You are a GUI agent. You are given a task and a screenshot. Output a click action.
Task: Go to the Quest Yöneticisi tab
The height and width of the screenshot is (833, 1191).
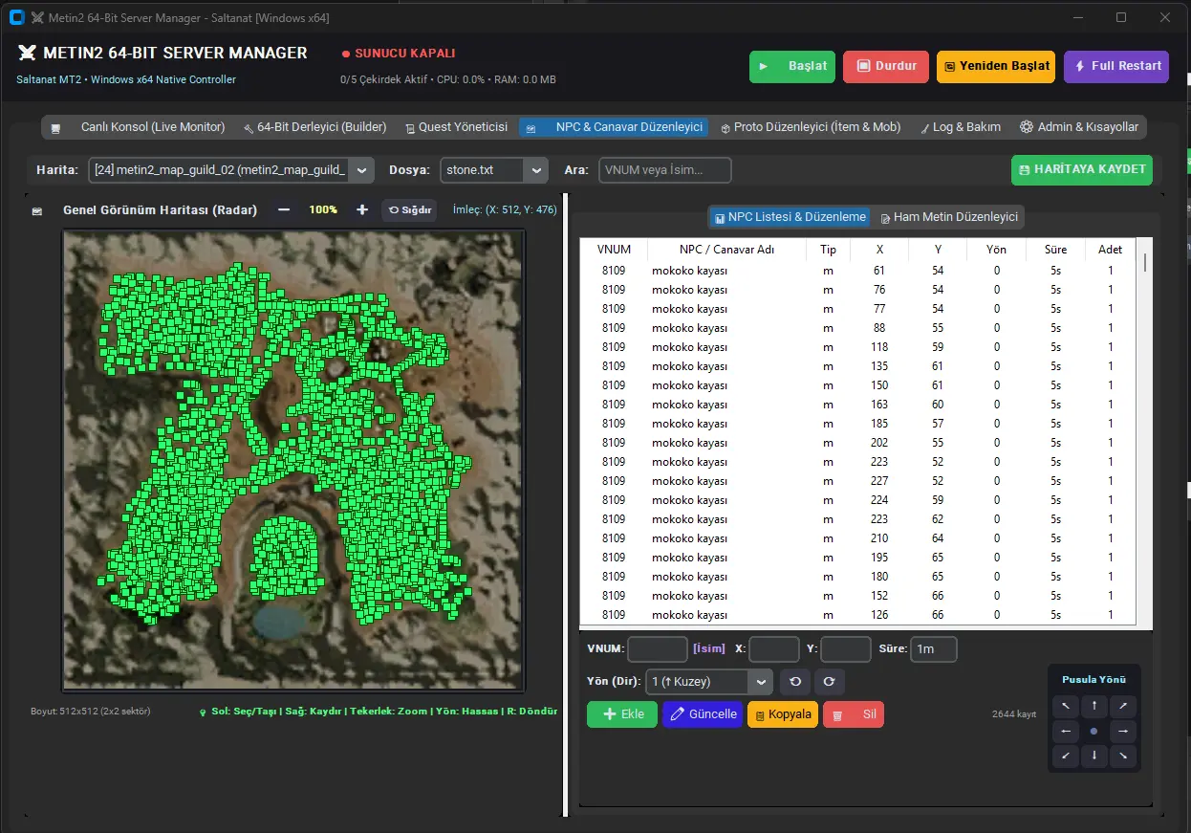point(456,127)
